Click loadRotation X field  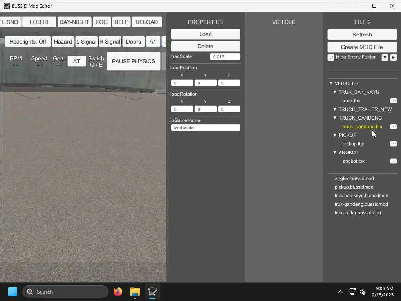(182, 109)
